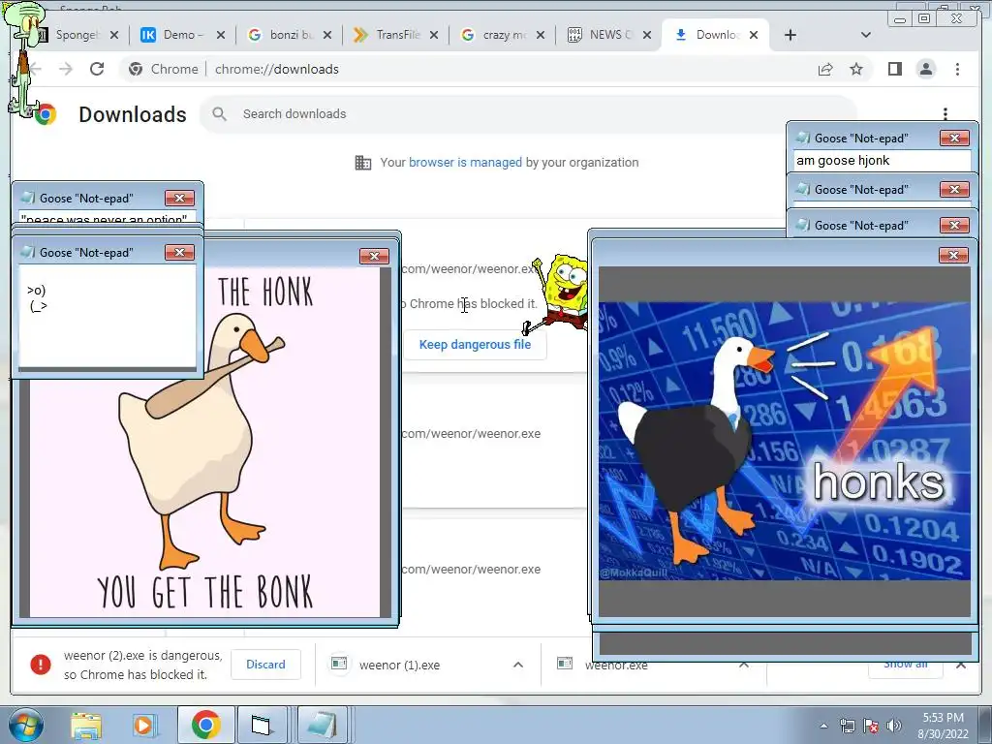Reload the downloads page
The height and width of the screenshot is (744, 992).
pos(97,69)
